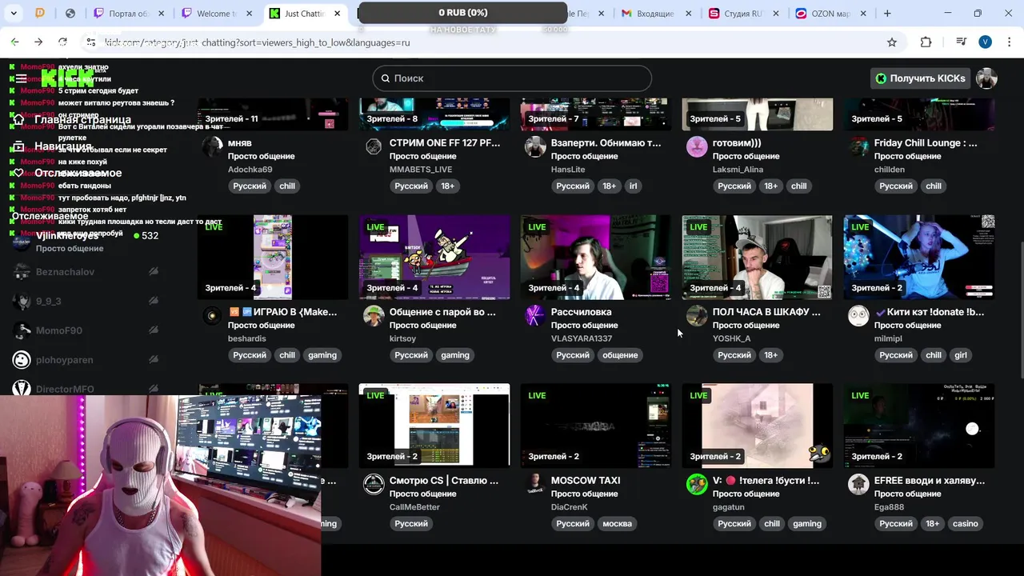Reload the current page
This screenshot has height=576, width=1024.
[62, 42]
